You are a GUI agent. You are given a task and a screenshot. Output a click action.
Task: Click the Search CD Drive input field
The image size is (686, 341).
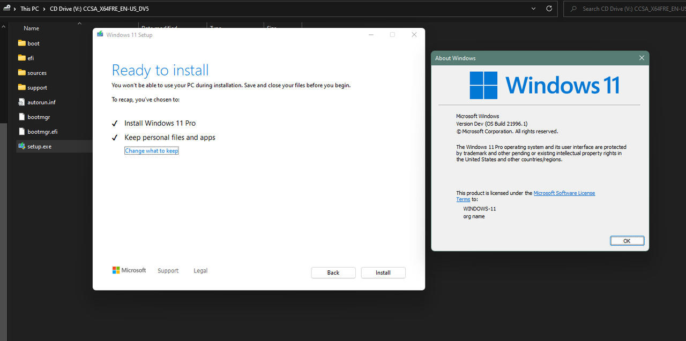pos(626,9)
